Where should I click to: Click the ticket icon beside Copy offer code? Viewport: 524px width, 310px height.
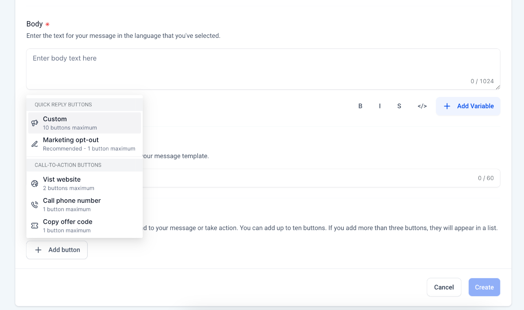click(x=35, y=226)
